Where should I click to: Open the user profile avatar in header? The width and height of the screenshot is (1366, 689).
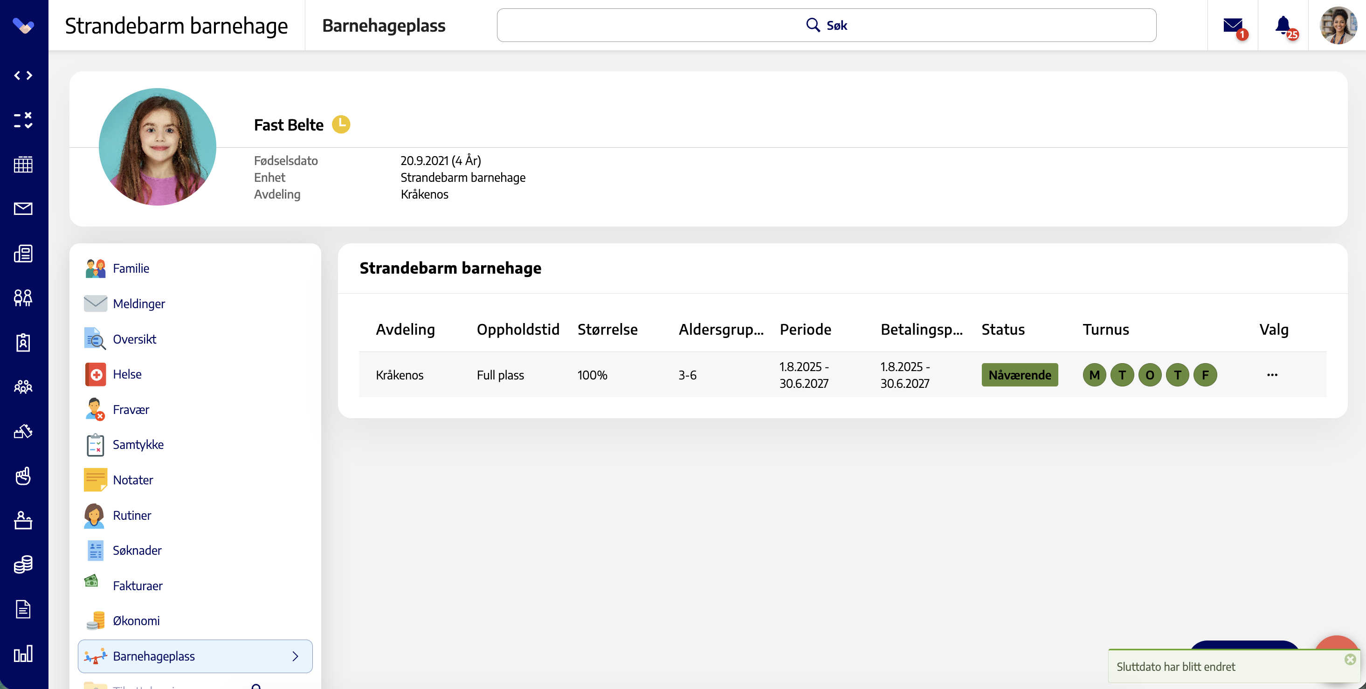click(1338, 25)
